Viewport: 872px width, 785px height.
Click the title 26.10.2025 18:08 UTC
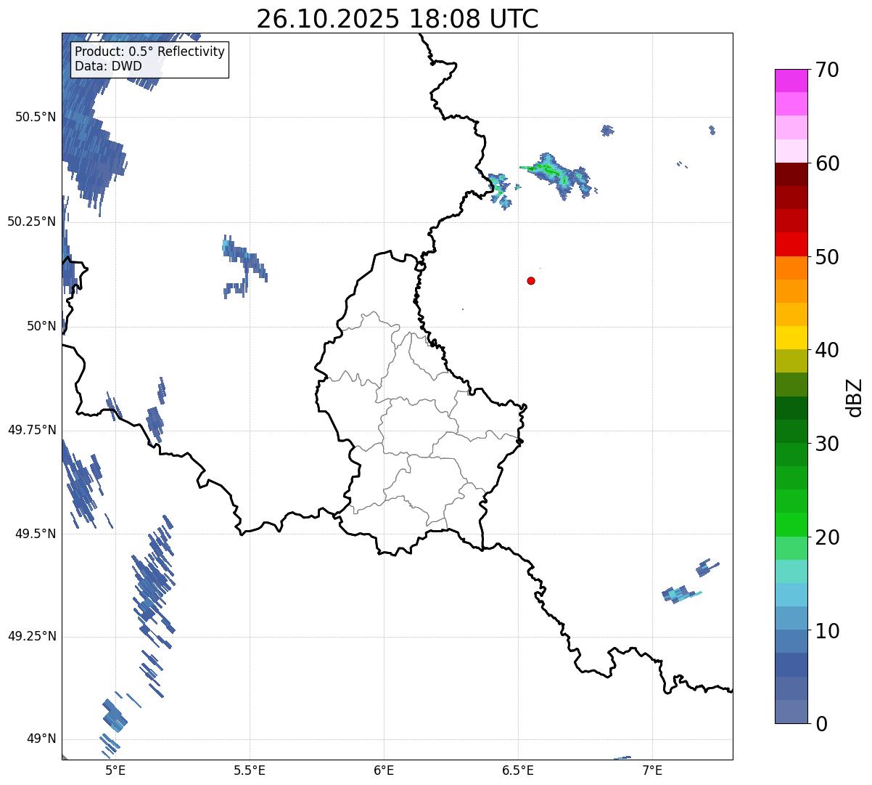pyautogui.click(x=398, y=19)
